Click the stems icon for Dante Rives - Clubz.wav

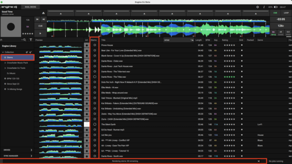click(95, 61)
